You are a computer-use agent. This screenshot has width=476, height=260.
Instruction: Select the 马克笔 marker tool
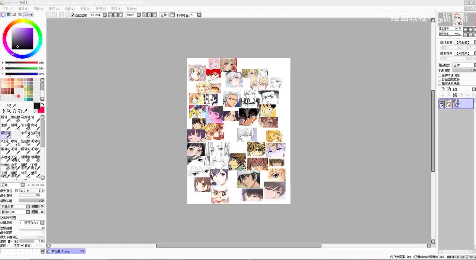pos(25,119)
